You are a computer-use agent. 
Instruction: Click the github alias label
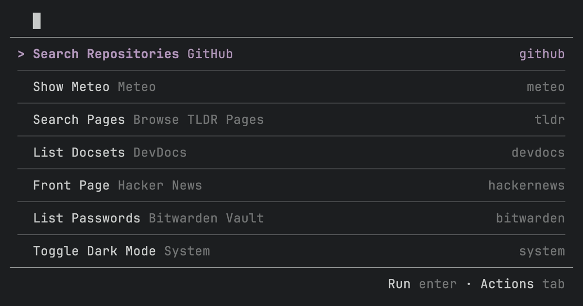(x=542, y=54)
